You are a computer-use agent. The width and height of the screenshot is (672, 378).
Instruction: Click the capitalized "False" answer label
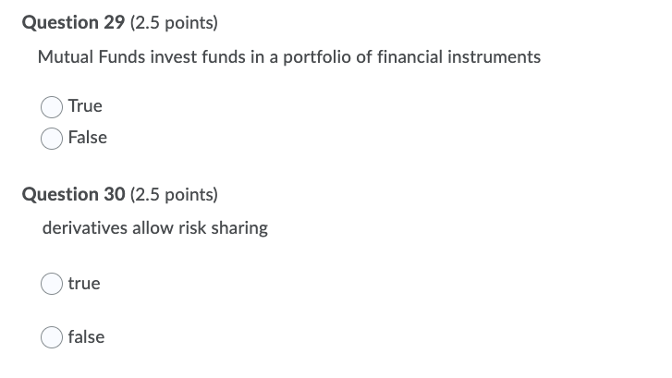88,138
